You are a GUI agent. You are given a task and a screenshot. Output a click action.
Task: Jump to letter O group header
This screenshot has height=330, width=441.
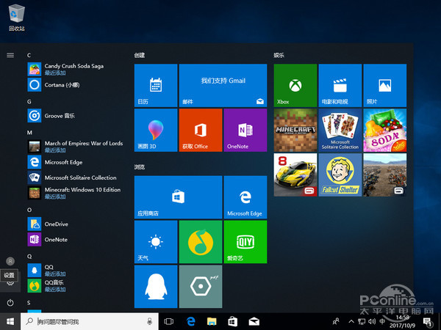tap(29, 210)
